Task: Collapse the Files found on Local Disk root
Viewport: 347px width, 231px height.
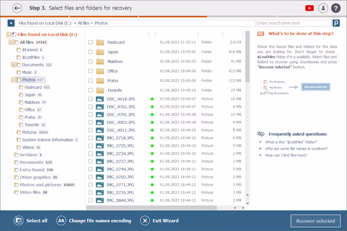Action: 9,35
